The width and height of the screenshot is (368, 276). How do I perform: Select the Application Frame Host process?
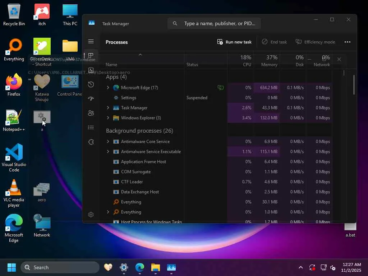[x=218, y=162]
